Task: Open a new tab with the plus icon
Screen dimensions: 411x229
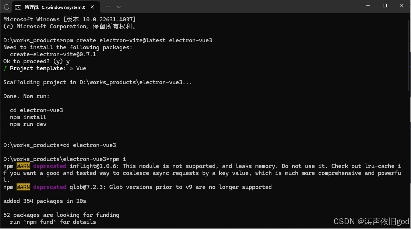Action: tap(108, 7)
